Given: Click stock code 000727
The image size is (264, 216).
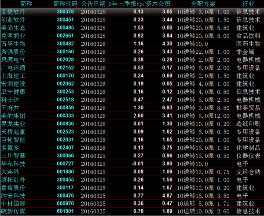Looking at the screenshot, I should pyautogui.click(x=65, y=164).
